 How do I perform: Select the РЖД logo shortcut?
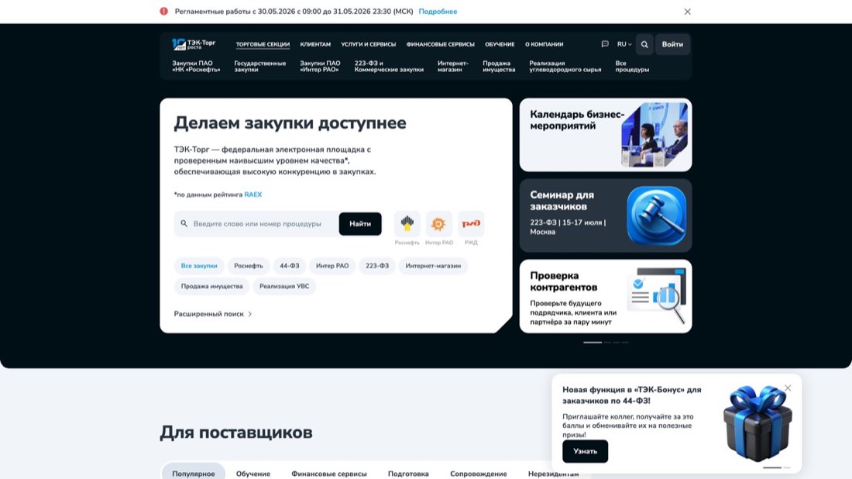[x=471, y=223]
